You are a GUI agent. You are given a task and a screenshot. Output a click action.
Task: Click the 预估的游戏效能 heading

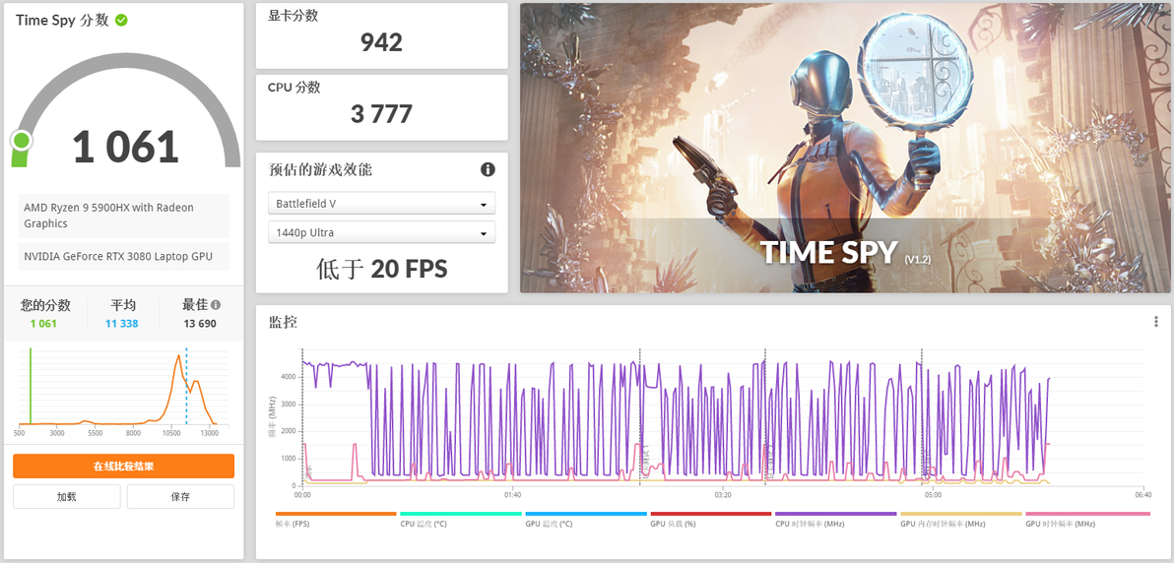click(320, 169)
